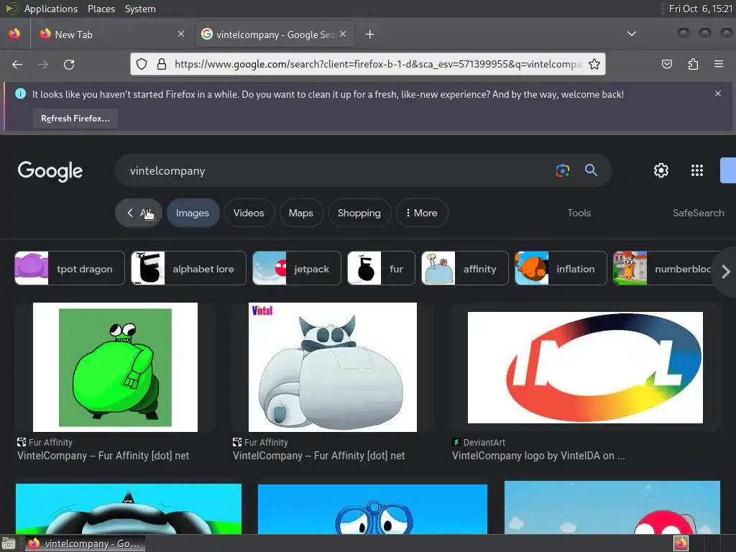Open the Places menu
Image resolution: width=736 pixels, height=552 pixels.
(x=101, y=9)
